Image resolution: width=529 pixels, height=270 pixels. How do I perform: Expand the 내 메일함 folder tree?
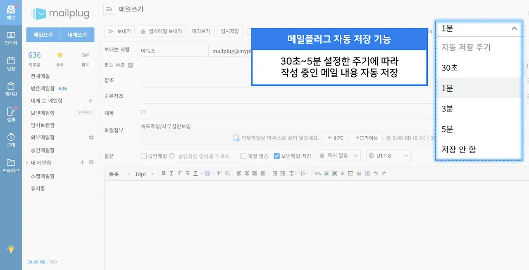point(27,163)
